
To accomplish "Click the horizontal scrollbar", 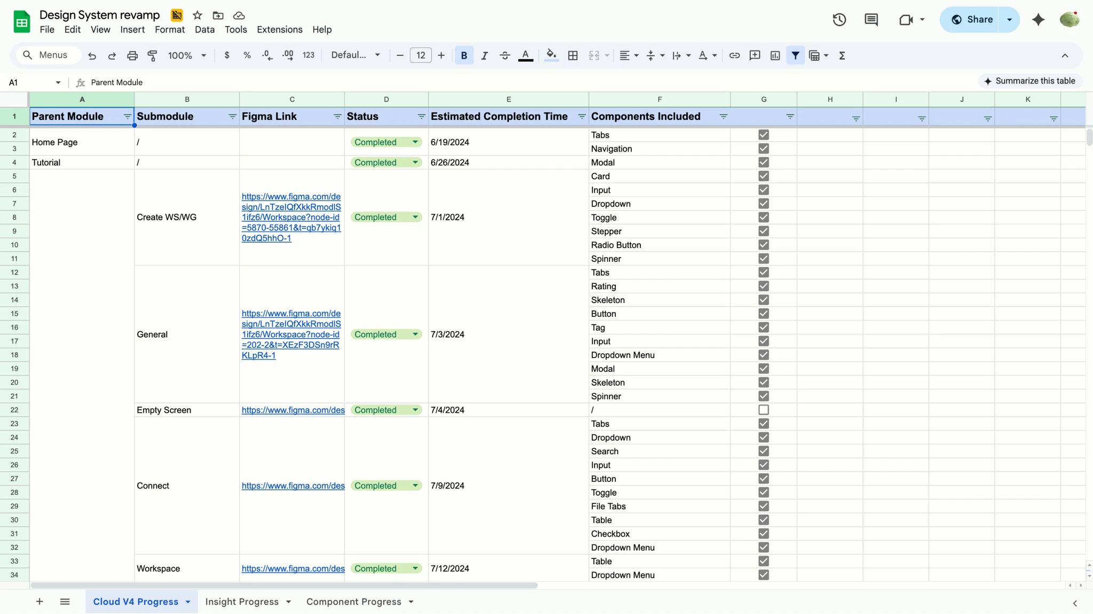I will (284, 585).
